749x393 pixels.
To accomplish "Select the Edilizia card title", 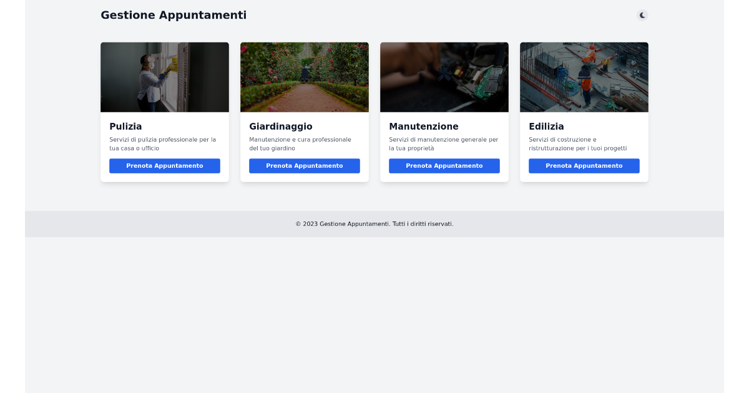I will click(x=546, y=126).
